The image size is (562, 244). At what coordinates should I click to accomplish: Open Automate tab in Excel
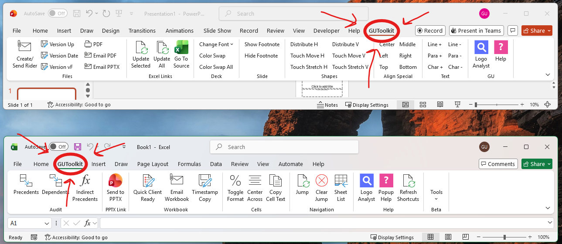[x=291, y=164]
